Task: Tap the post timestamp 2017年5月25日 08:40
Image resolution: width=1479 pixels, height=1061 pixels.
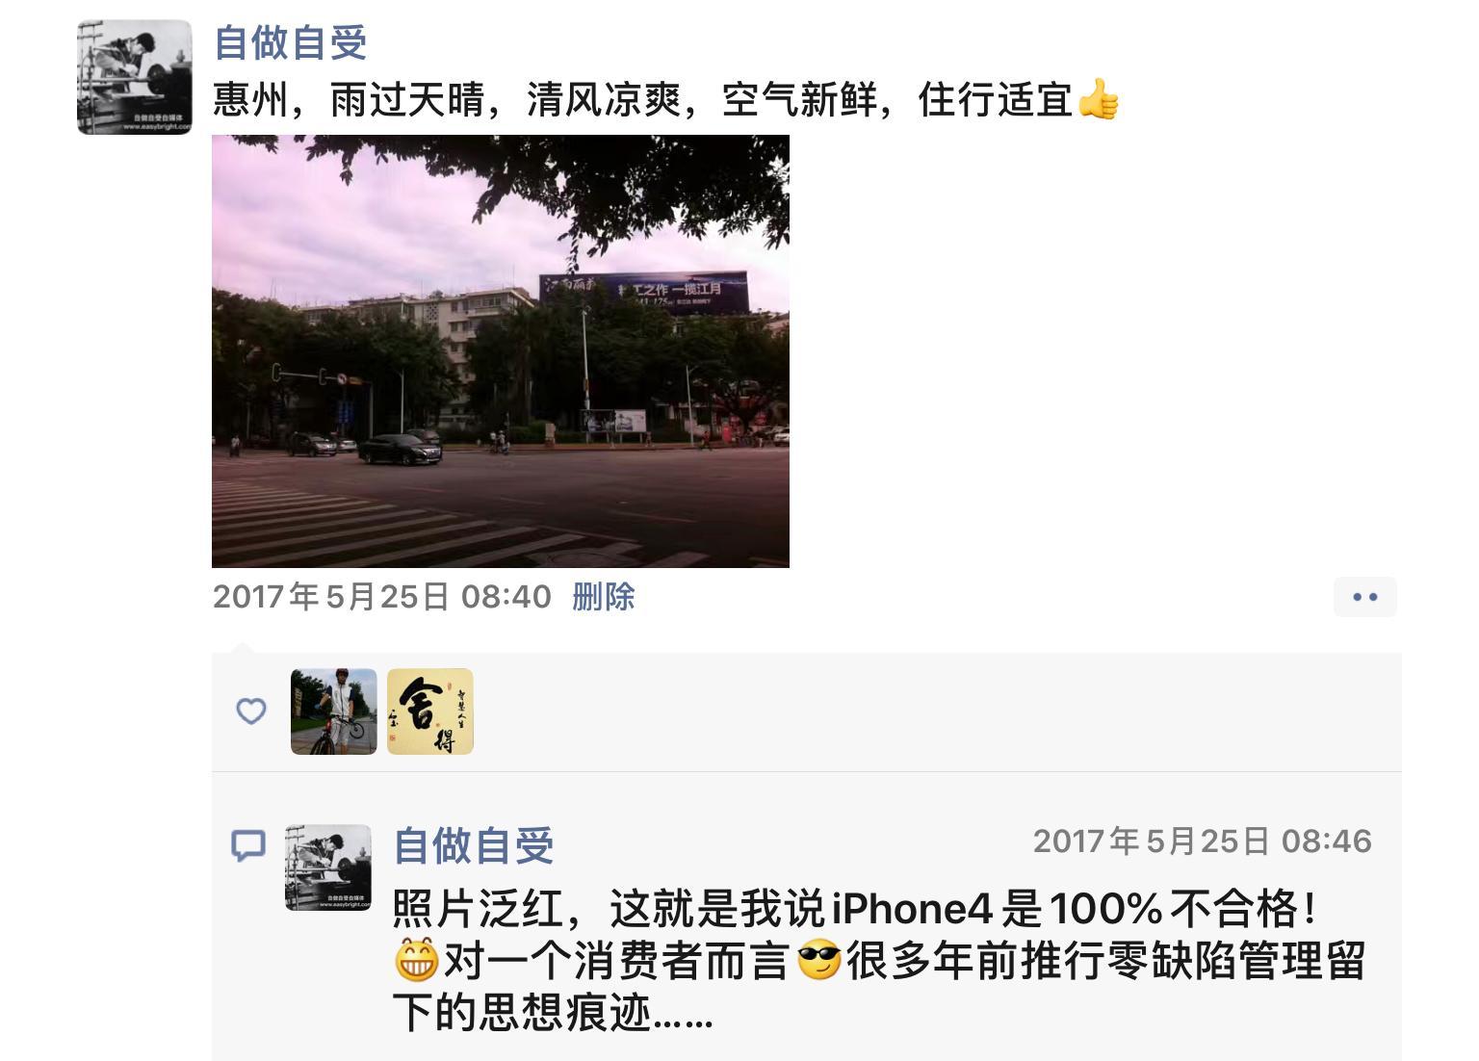Action: 382,597
